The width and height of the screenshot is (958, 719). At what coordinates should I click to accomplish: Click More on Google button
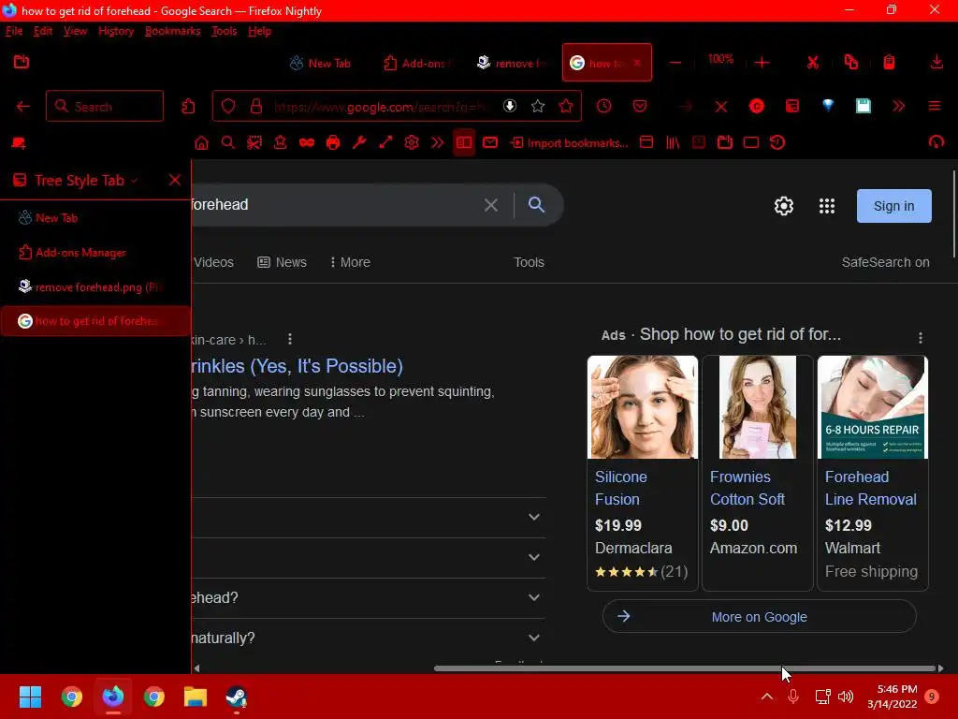point(759,616)
